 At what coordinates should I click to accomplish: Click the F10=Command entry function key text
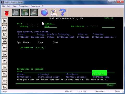(49, 77)
